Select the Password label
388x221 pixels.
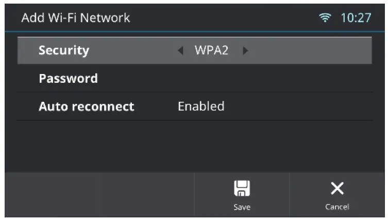(68, 79)
